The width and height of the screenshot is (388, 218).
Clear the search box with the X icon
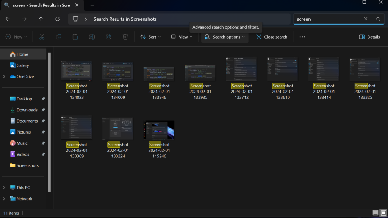[x=365, y=19]
